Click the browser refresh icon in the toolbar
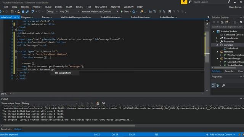This screenshot has height=137, width=244. click(134, 11)
